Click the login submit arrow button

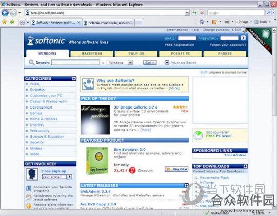[x=243, y=38]
